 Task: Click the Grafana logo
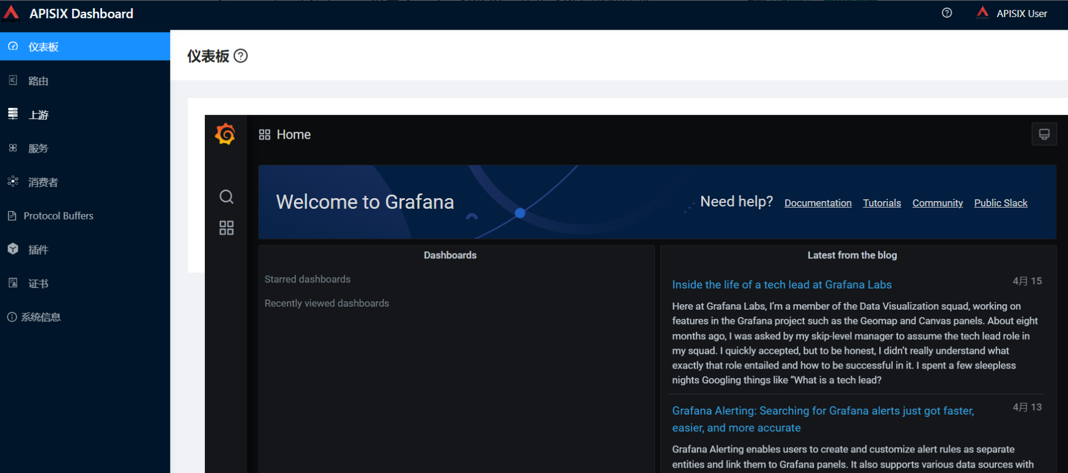[x=226, y=134]
